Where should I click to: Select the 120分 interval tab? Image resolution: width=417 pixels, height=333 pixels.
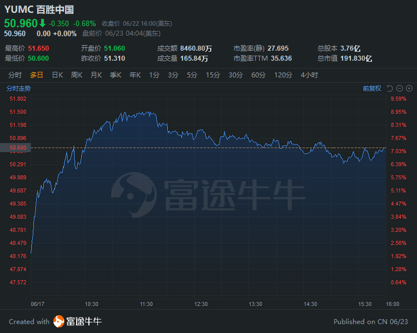coord(283,75)
